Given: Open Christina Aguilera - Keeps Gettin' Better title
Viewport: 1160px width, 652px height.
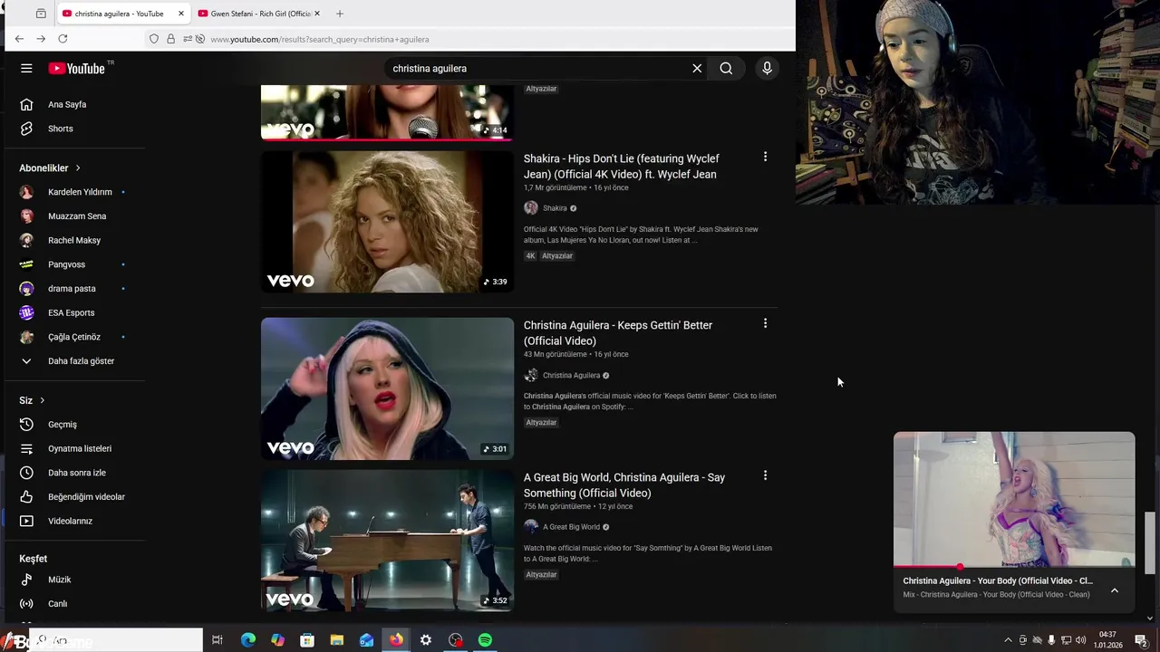Looking at the screenshot, I should click(618, 333).
